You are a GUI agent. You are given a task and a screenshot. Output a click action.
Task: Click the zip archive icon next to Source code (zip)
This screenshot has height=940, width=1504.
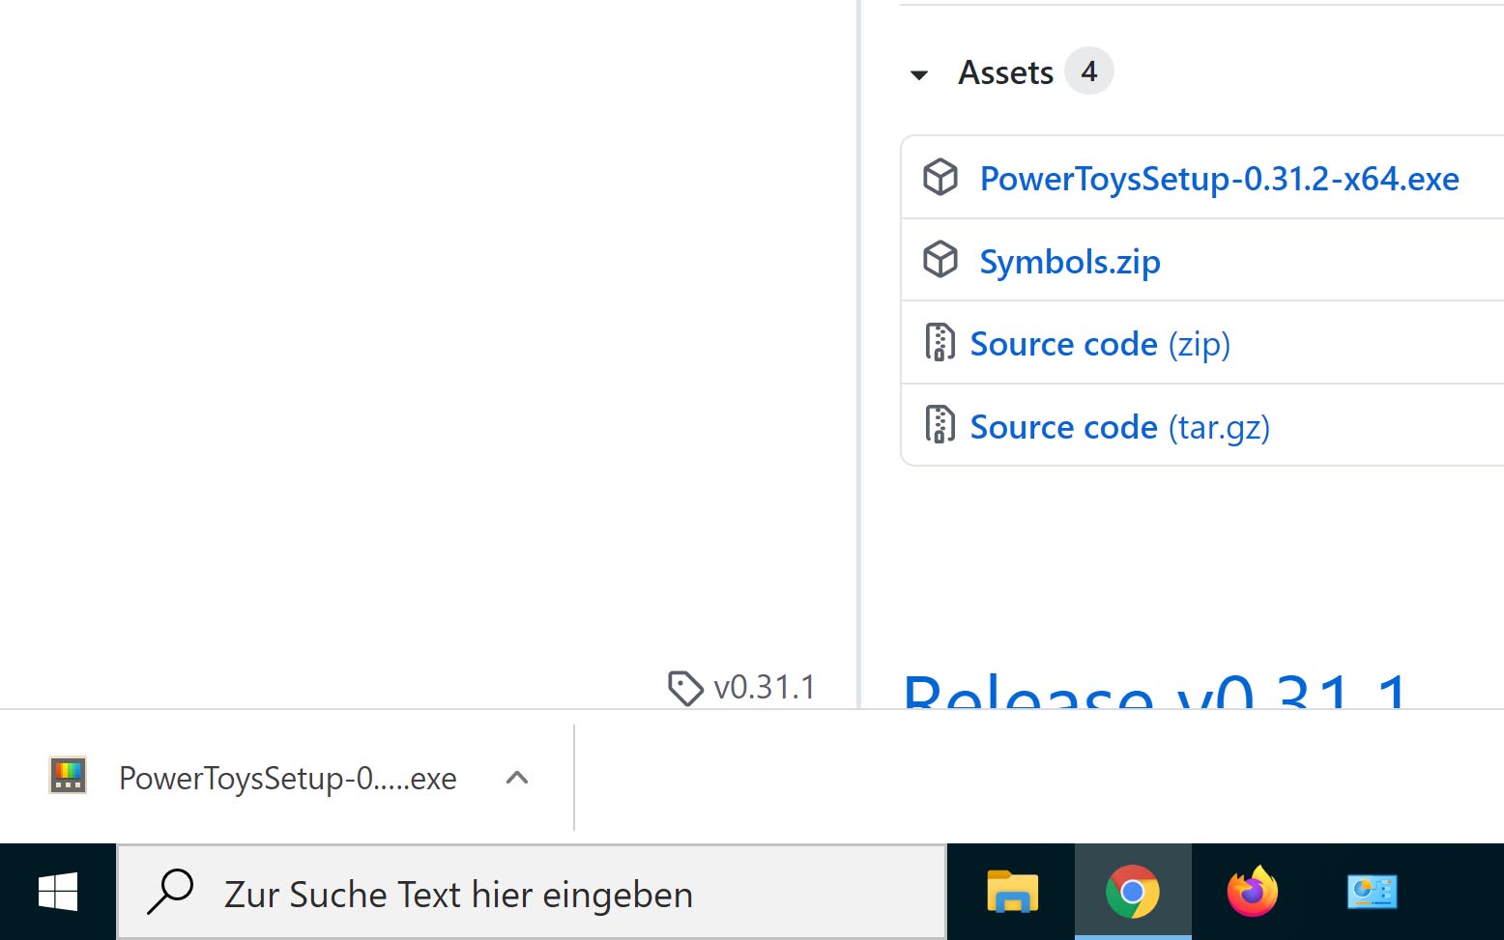938,343
